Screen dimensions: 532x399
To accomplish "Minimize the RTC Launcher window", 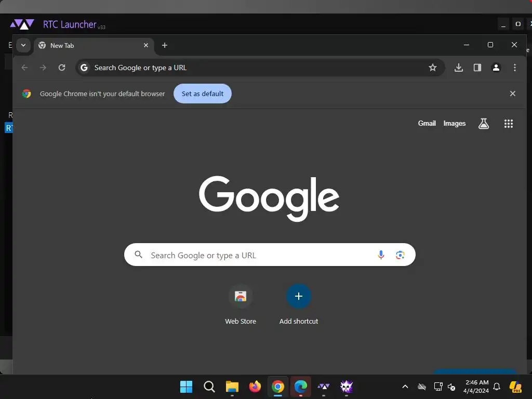I will point(503,24).
